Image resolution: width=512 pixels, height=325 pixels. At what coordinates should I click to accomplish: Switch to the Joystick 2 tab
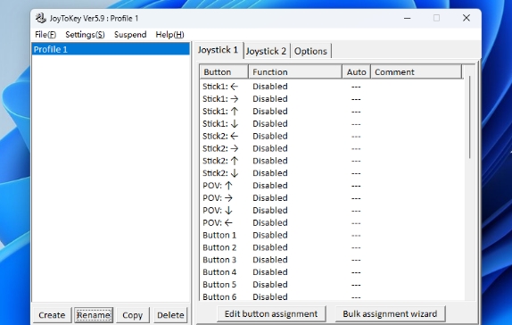point(266,51)
